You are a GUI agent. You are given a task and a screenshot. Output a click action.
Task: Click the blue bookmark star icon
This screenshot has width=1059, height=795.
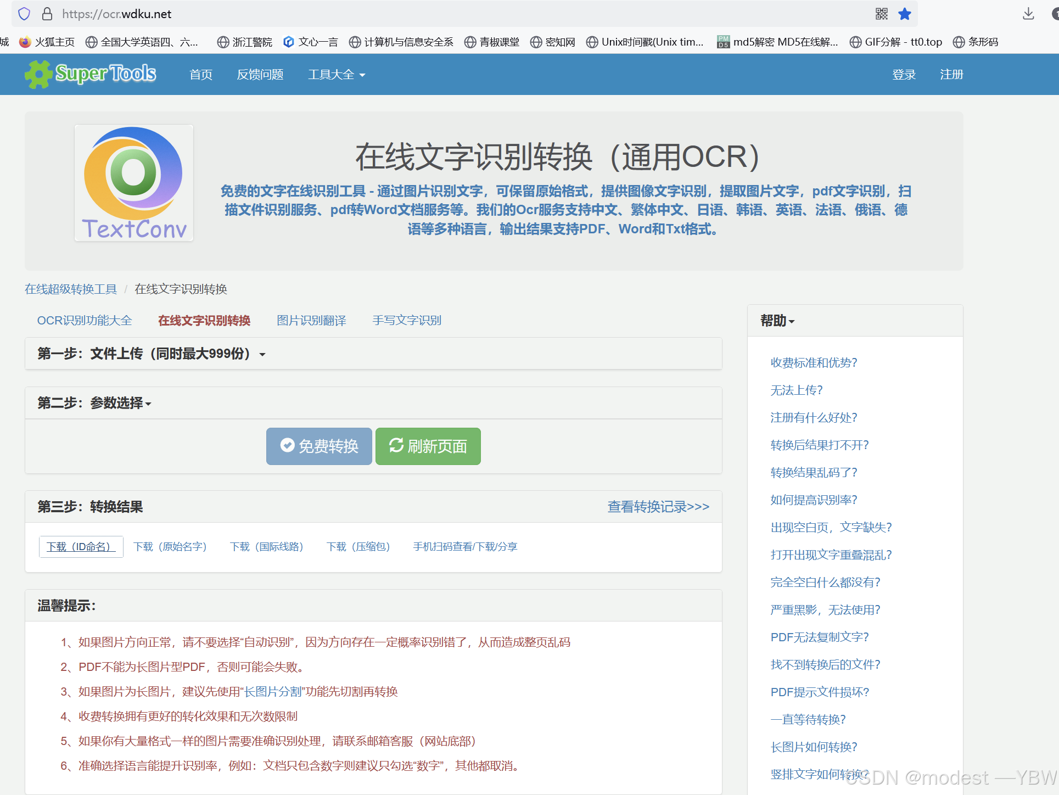pos(904,14)
